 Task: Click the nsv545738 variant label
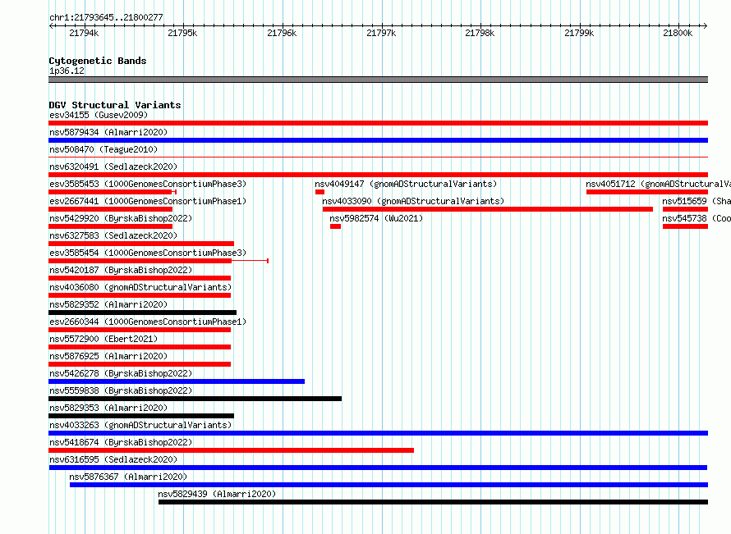(x=696, y=218)
